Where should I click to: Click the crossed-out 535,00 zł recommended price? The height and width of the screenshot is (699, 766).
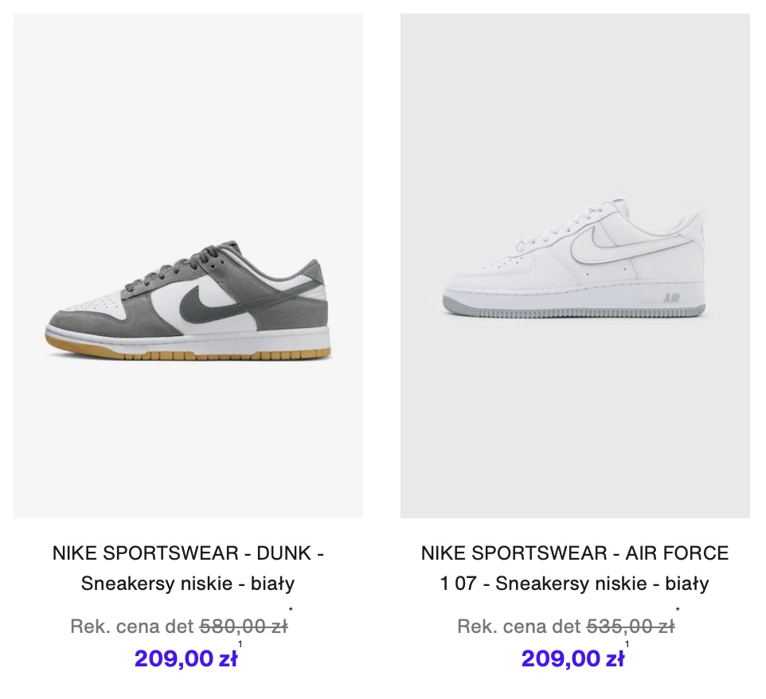631,627
